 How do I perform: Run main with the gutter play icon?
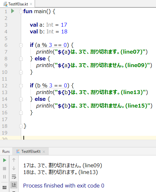click(x=13, y=11)
